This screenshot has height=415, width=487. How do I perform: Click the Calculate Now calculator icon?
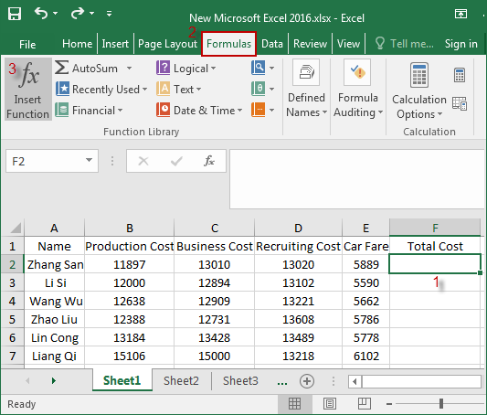[460, 75]
